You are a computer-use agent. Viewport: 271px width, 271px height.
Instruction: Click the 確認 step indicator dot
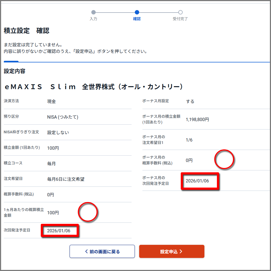(x=137, y=12)
